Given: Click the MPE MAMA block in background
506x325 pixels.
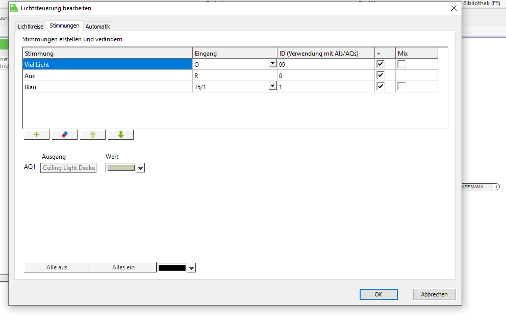Looking at the screenshot, I should click(x=480, y=187).
